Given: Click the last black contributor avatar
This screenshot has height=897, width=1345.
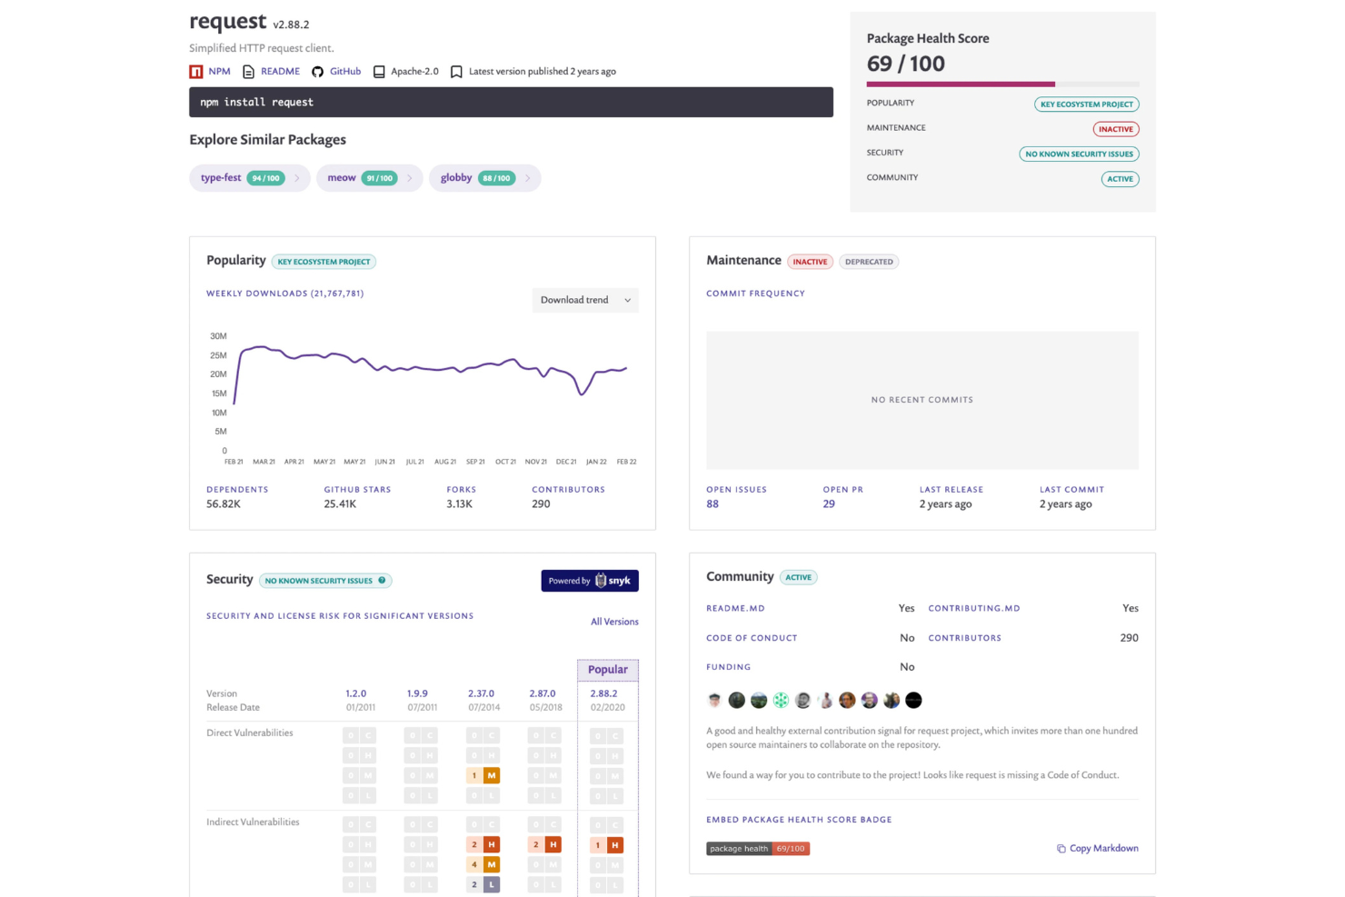Looking at the screenshot, I should [914, 700].
